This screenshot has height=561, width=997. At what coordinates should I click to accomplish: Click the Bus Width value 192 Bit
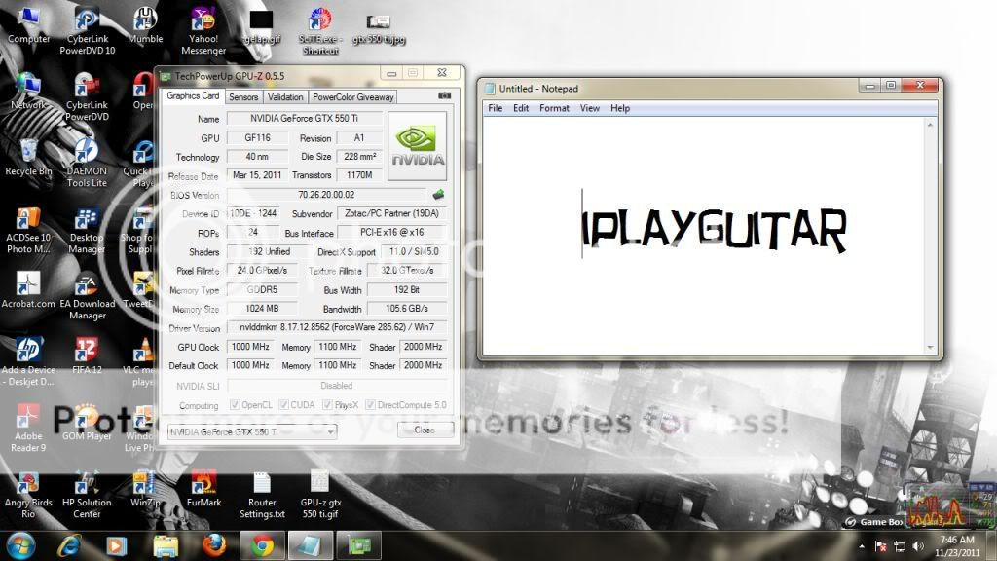point(407,290)
